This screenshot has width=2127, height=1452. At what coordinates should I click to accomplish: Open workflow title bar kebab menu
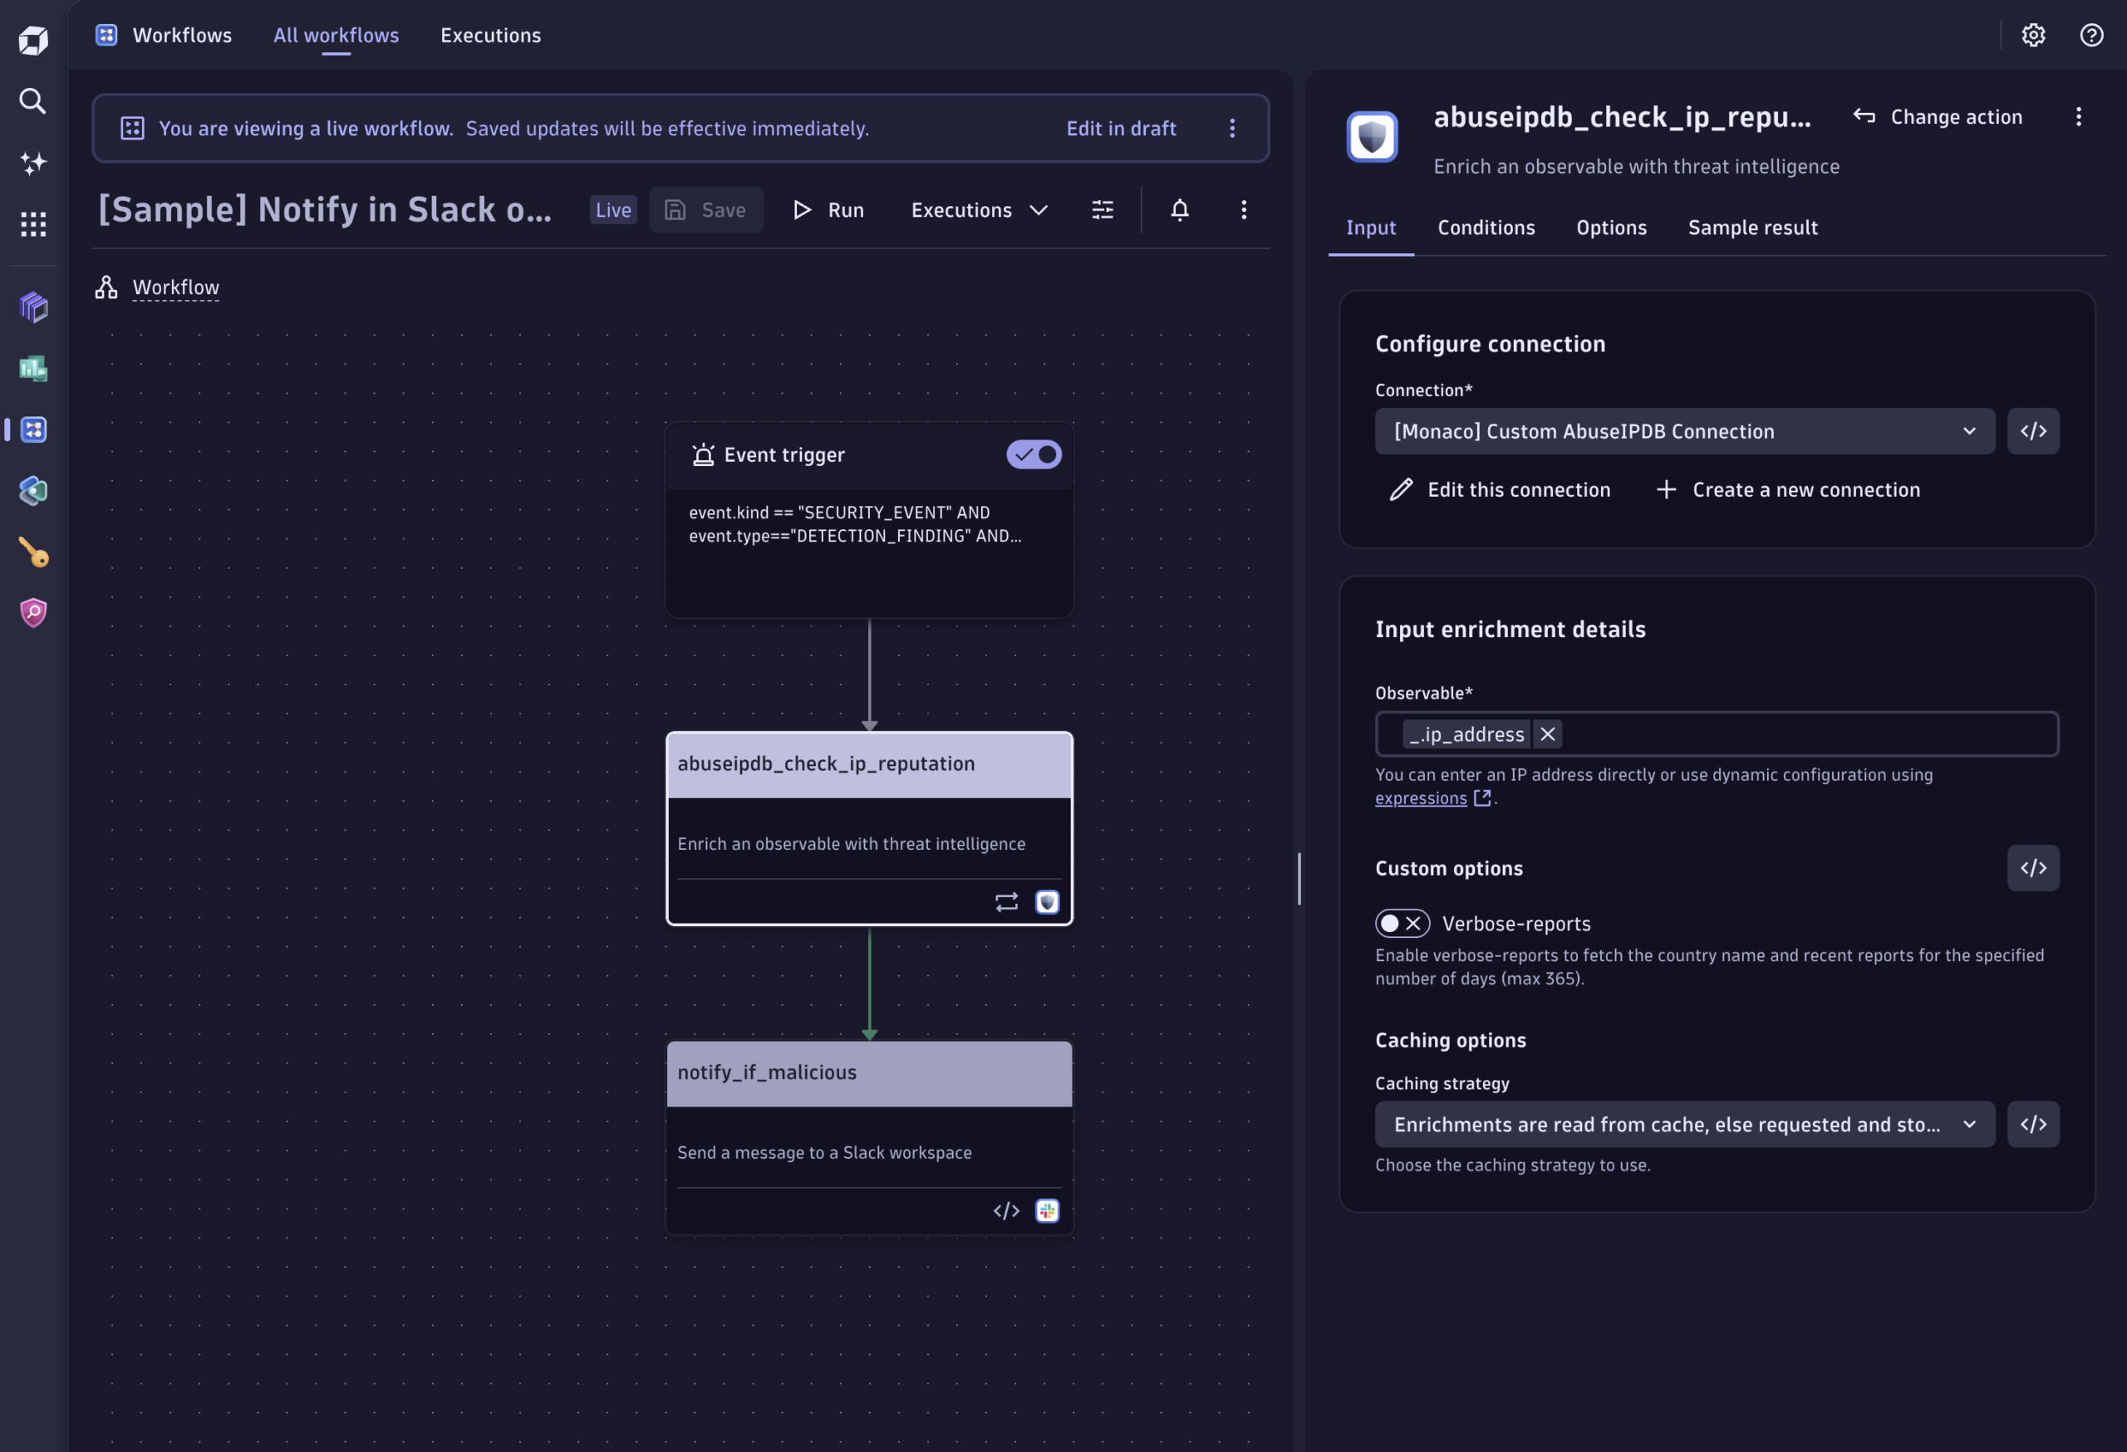(1243, 209)
